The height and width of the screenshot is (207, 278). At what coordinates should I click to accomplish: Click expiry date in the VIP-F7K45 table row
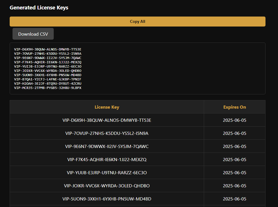[235, 159]
